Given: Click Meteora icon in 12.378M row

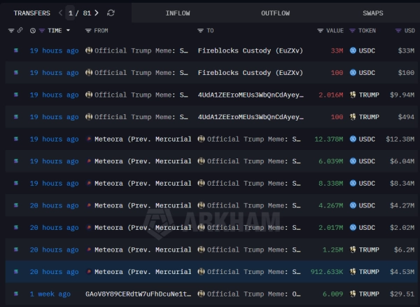Looking at the screenshot, I should [89, 139].
